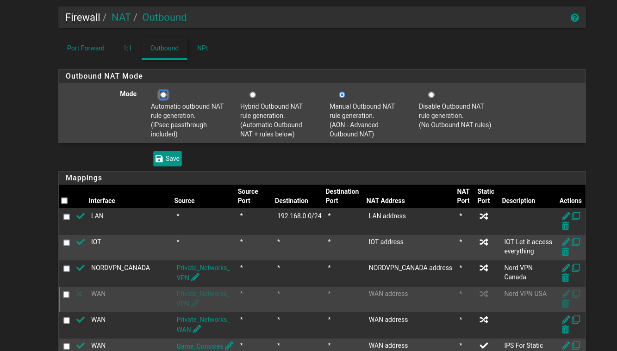Click the 'Nord VPN USA' description text
This screenshot has height=351, width=617.
(525, 294)
